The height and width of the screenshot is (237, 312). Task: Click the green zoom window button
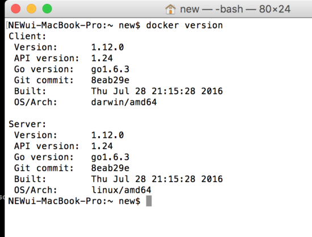47,9
